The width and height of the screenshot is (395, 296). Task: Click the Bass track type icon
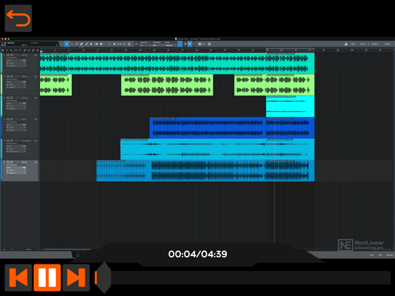pos(36,119)
